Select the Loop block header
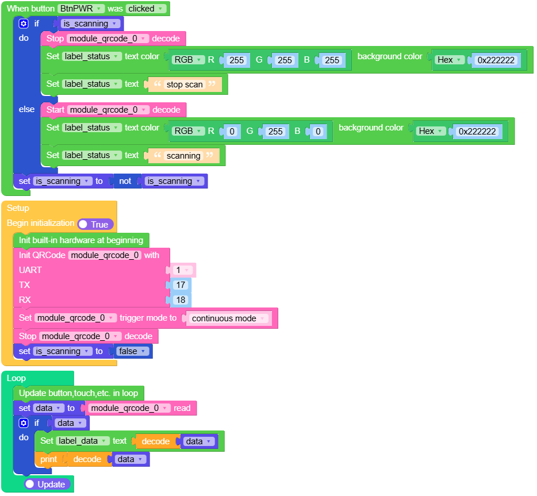This screenshot has height=496, width=537. (x=17, y=378)
